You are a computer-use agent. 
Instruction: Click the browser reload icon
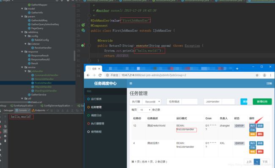(100, 75)
